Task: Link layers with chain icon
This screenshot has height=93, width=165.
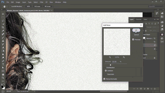Action: click(134, 89)
